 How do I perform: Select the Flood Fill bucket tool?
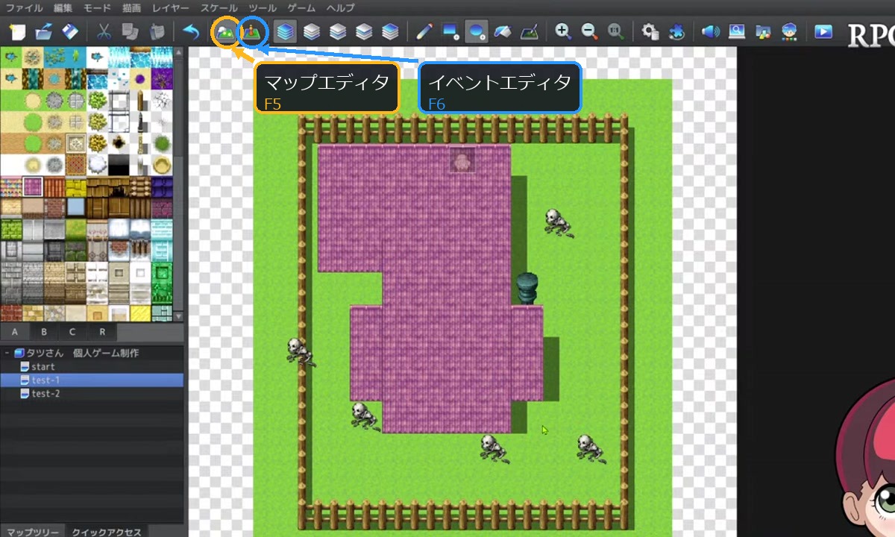point(503,32)
